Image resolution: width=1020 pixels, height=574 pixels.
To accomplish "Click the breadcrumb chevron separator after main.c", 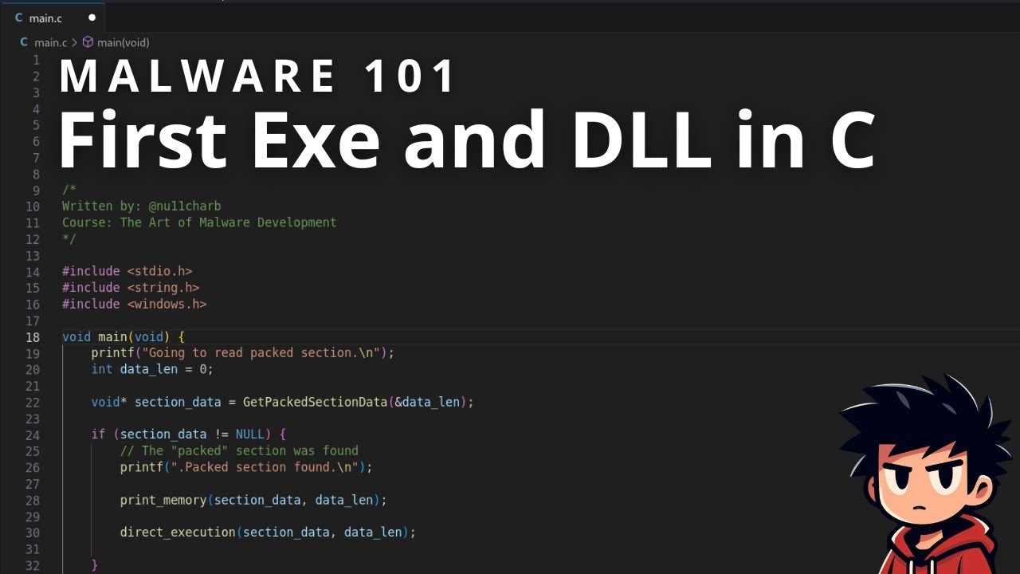I will pos(74,42).
